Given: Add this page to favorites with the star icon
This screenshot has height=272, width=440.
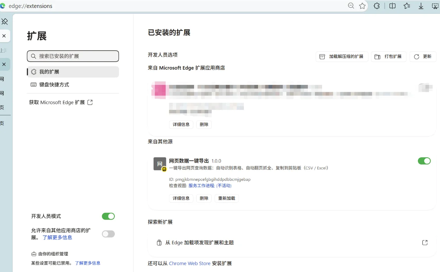Looking at the screenshot, I should pos(362,6).
